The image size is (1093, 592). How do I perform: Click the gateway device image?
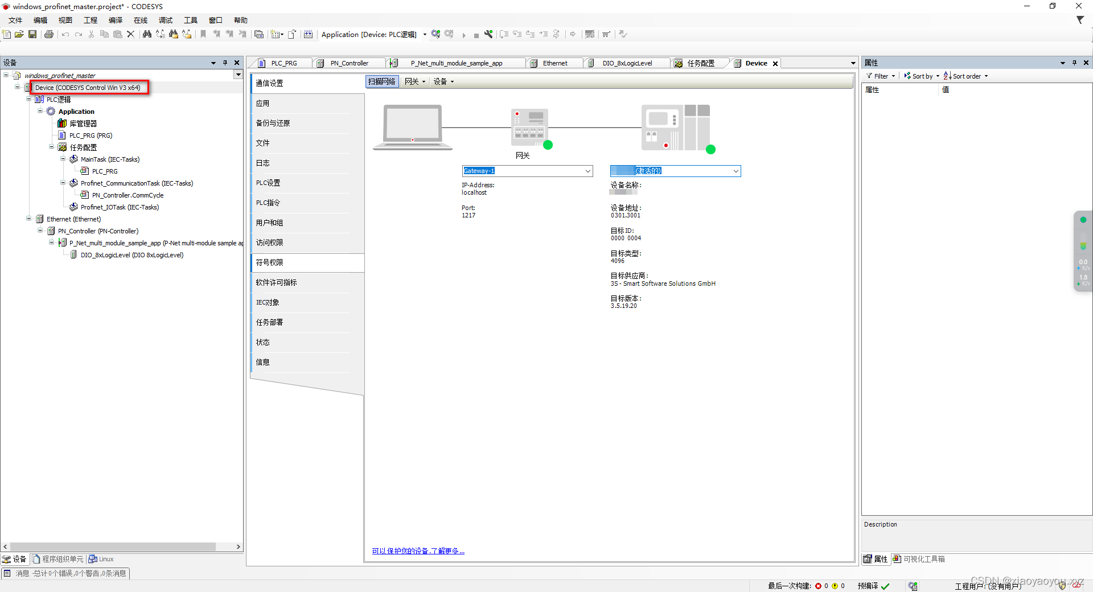530,127
